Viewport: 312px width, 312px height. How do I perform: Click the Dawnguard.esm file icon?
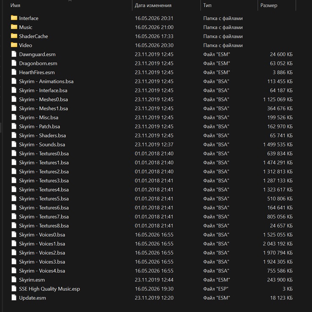(14, 54)
